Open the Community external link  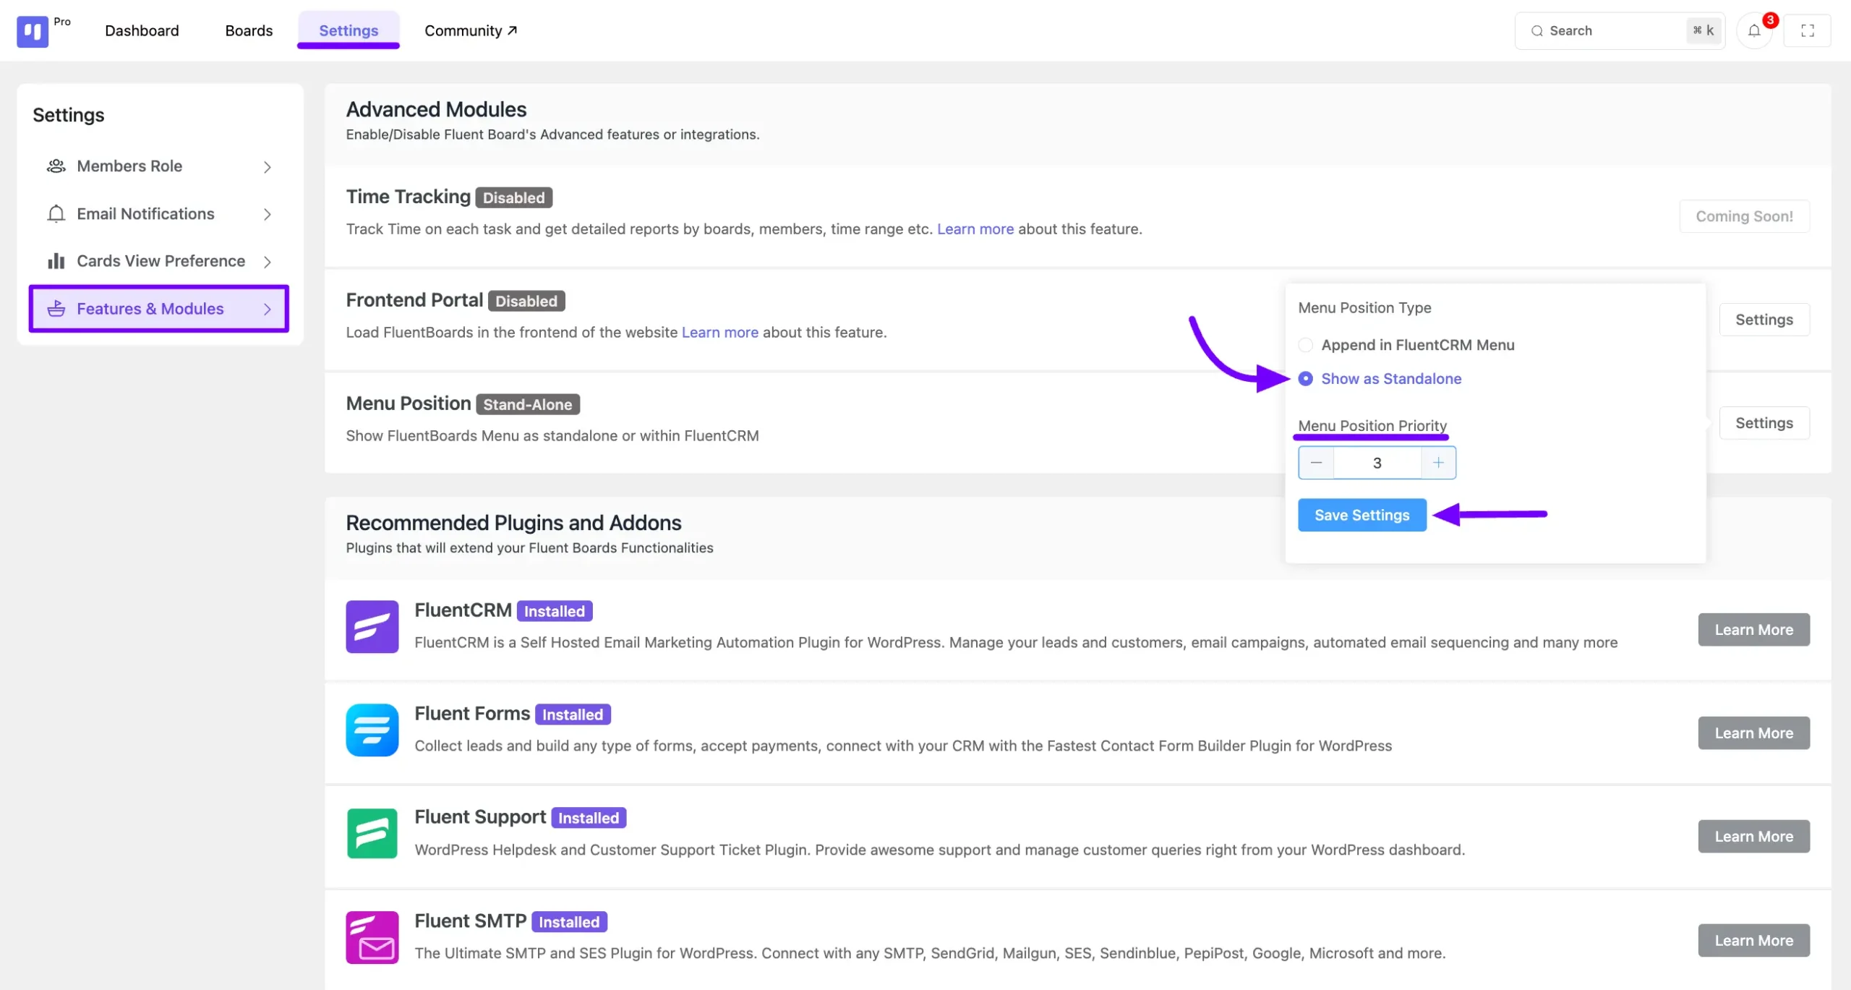point(471,30)
